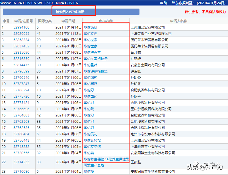Open the 华佗养生保健 研发生产基地 trademark link
Screen dimensions: 228x175
coord(106,162)
